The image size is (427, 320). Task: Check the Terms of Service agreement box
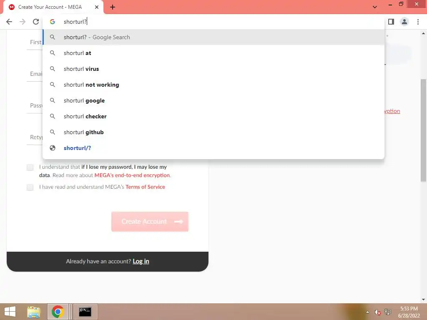point(30,187)
